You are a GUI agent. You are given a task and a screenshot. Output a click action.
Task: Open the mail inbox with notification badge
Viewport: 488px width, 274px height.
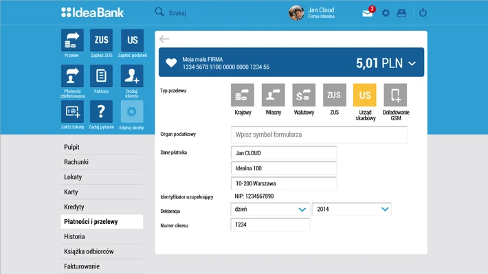tap(368, 12)
